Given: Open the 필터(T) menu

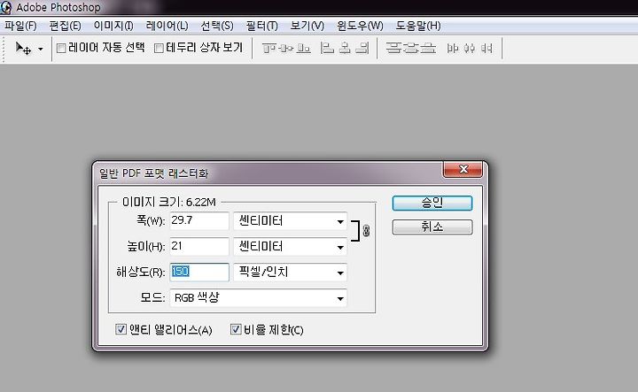Looking at the screenshot, I should (x=261, y=26).
